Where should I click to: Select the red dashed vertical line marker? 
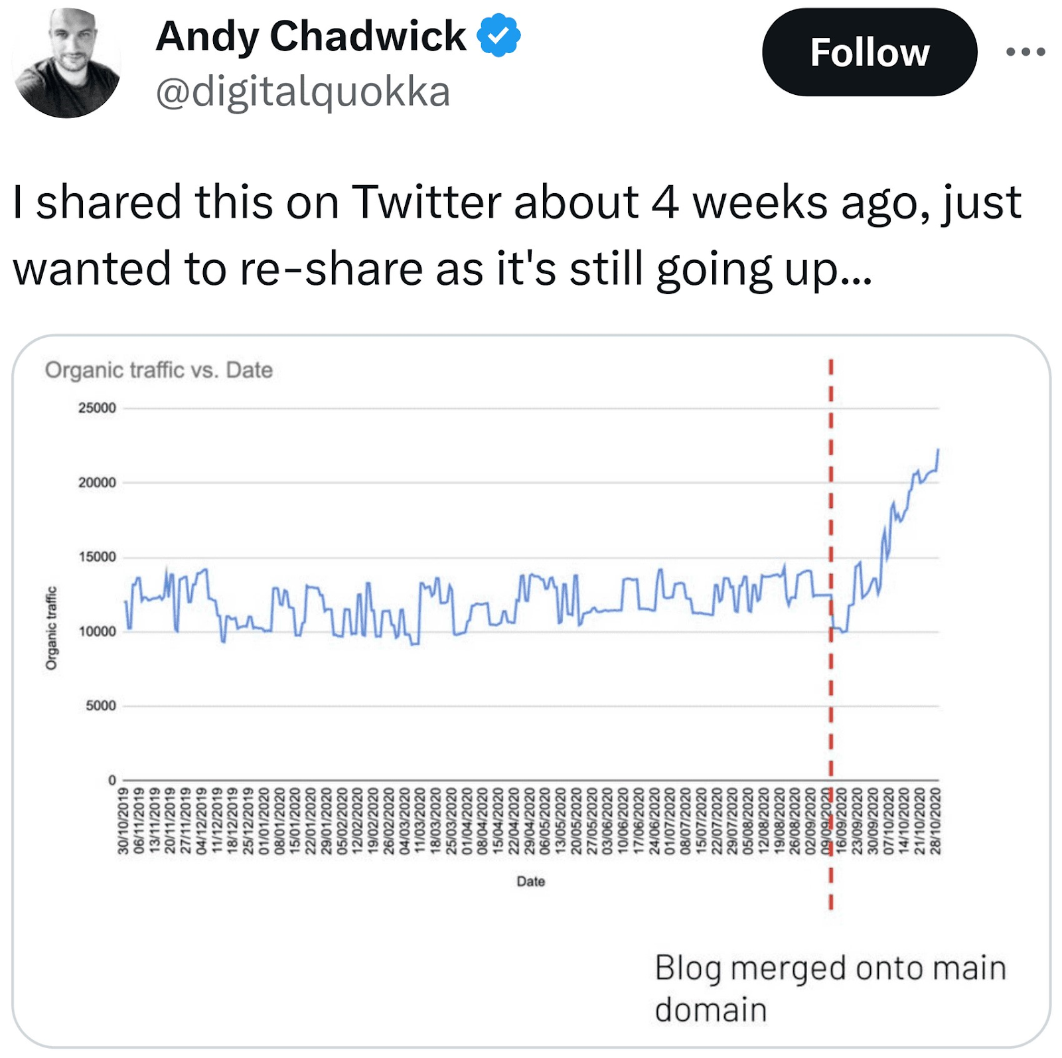[831, 597]
